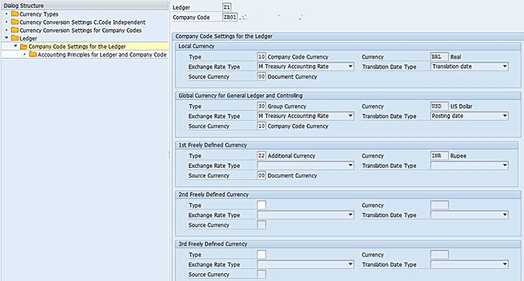Select Accounting Principles for Ledger and Company Code
524x281 pixels.
(x=102, y=55)
